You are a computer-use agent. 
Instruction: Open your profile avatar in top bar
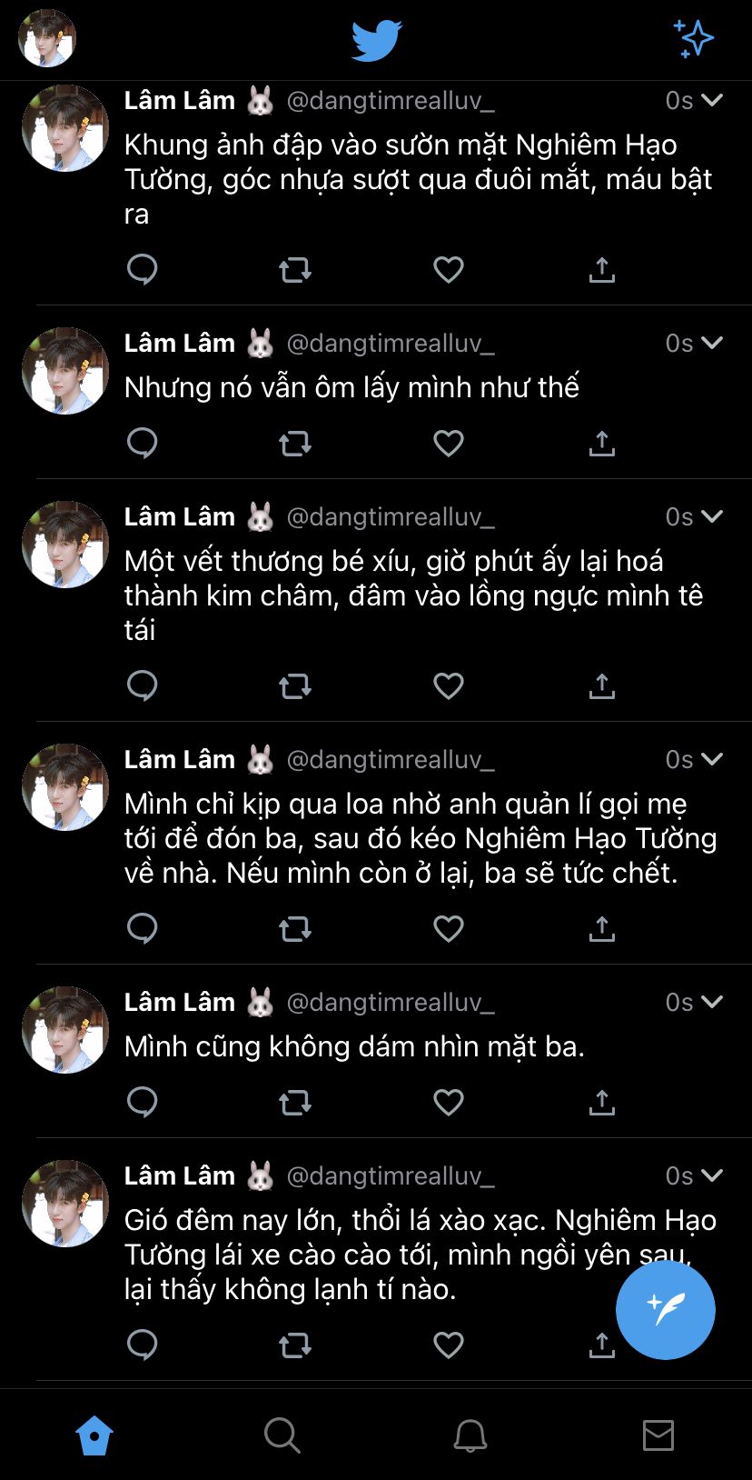(47, 38)
